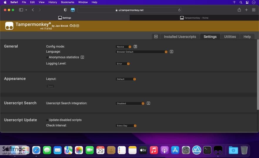This screenshot has height=158, width=259.
Task: Click the Tampermonkey logo in header
Action: (x=9, y=26)
